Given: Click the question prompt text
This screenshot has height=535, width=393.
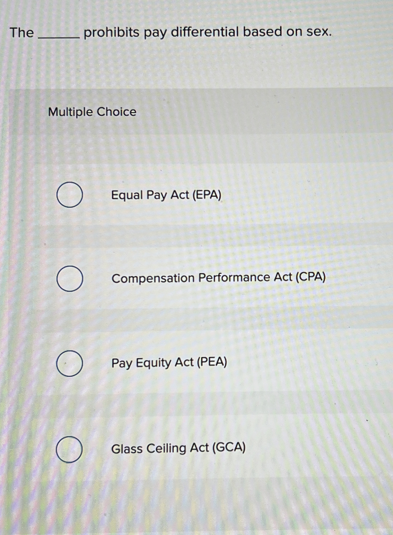Looking at the screenshot, I should 171,32.
